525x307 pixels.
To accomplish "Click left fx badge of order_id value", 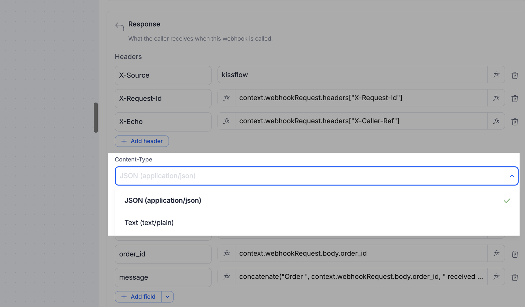I will tap(226, 253).
